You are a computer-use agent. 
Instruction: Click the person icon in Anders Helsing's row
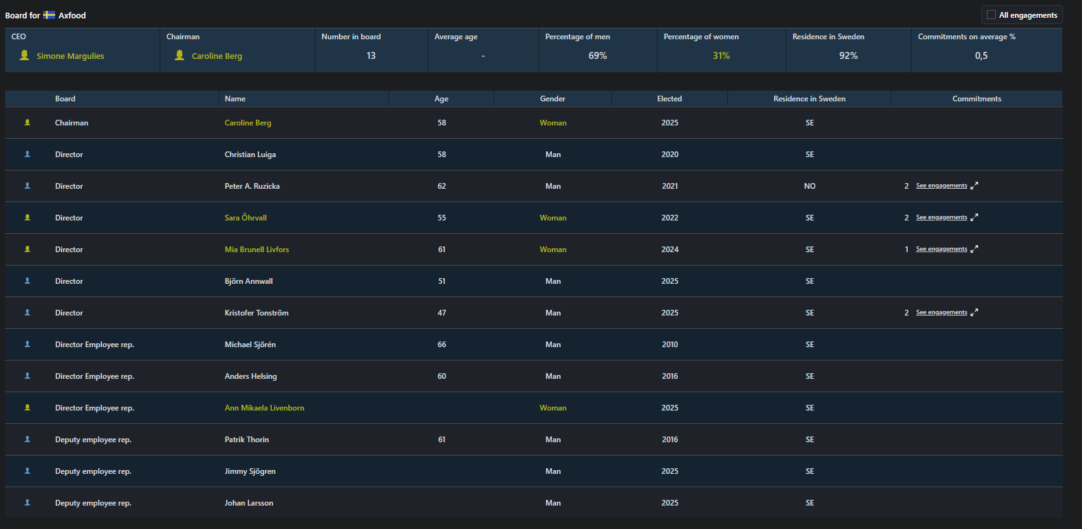pos(27,376)
